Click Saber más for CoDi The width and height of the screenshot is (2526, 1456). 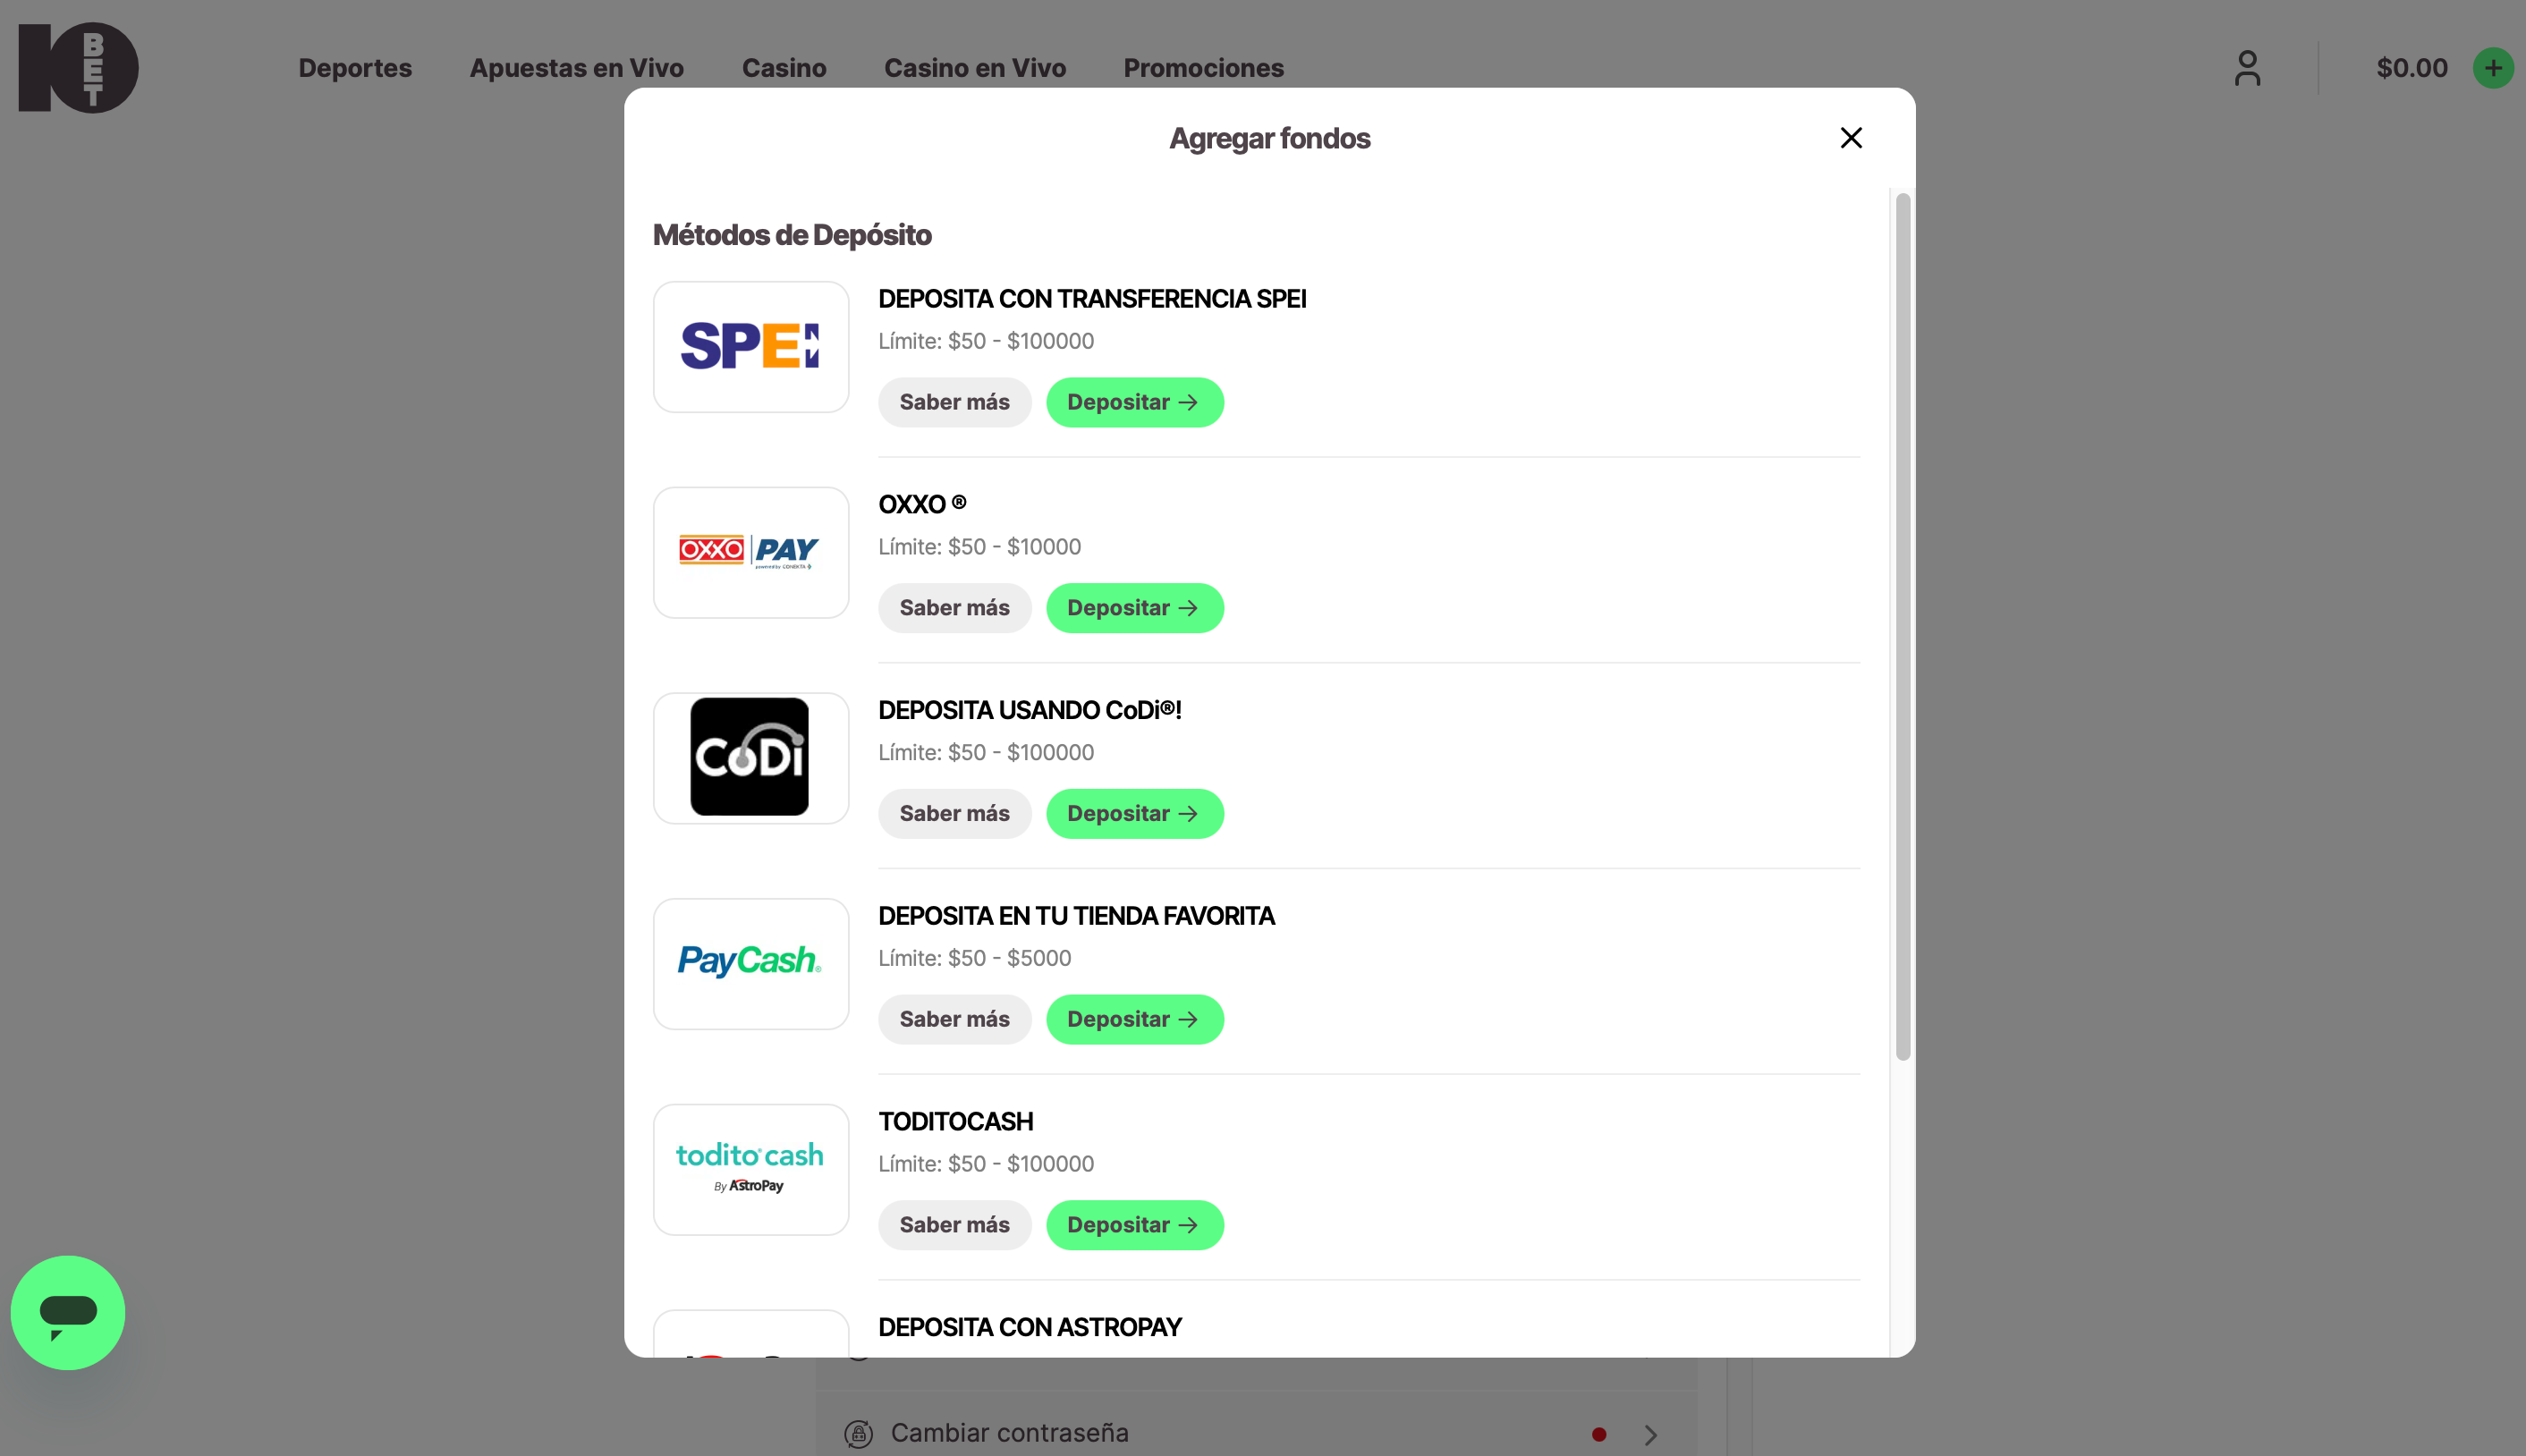tap(955, 814)
